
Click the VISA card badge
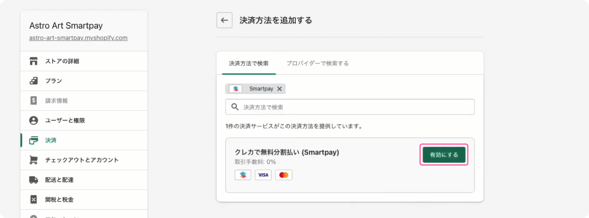click(263, 175)
